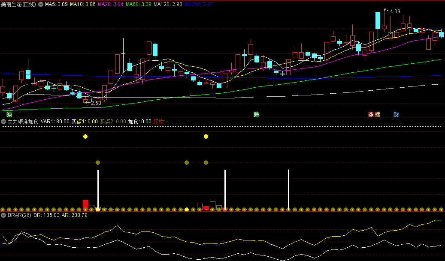Click the tallest cyan candle below 4.39
Viewport: 445px width, 261px height.
point(378,21)
